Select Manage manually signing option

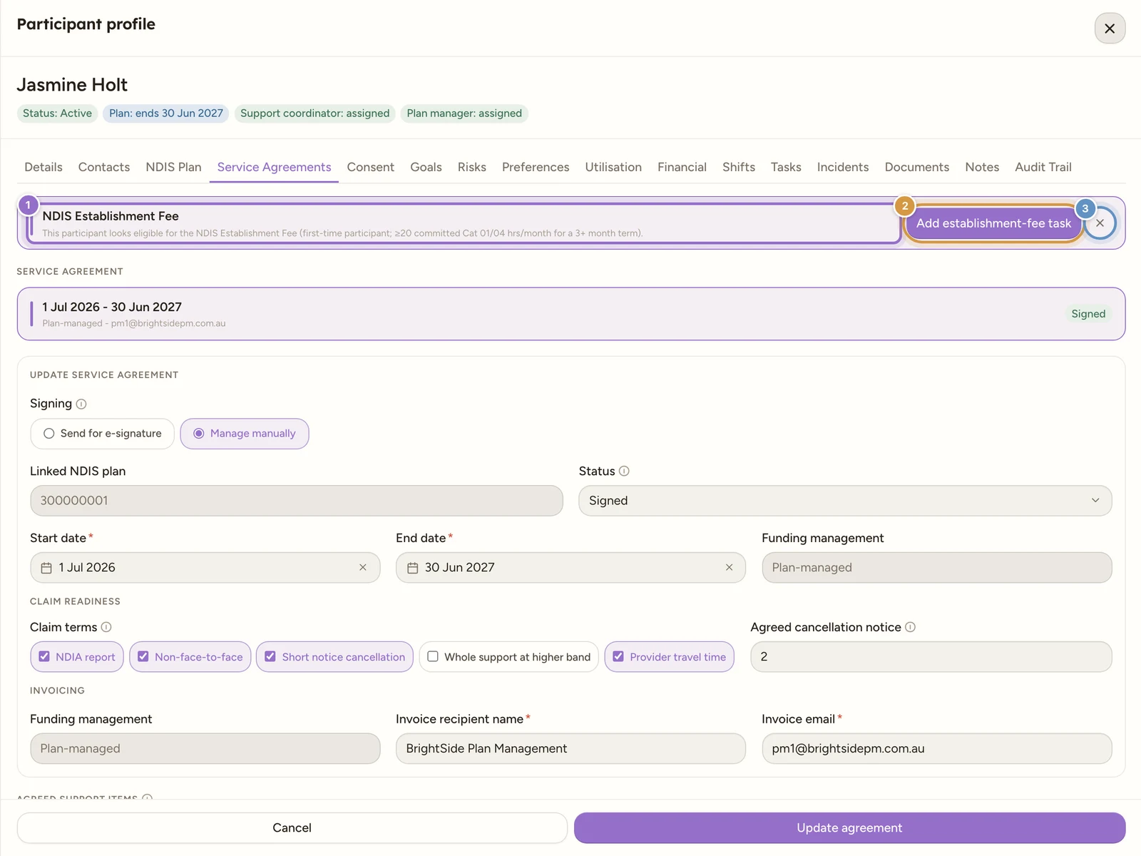pyautogui.click(x=245, y=434)
